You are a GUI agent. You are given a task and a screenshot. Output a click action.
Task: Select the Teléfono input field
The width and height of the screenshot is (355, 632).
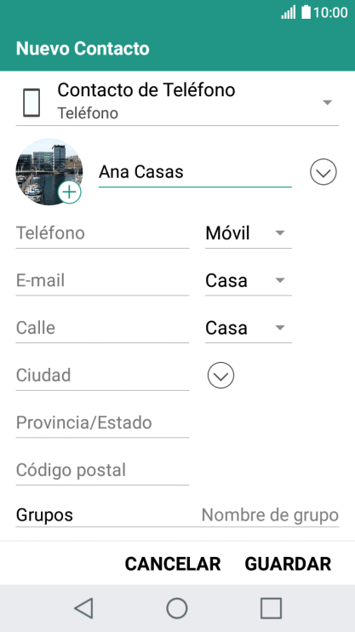102,233
